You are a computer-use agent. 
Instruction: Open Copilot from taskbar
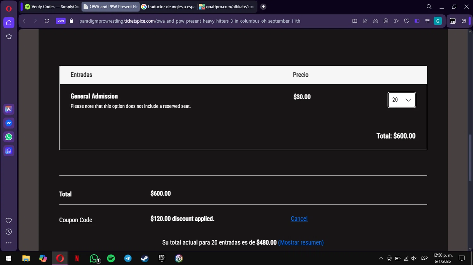pyautogui.click(x=43, y=258)
